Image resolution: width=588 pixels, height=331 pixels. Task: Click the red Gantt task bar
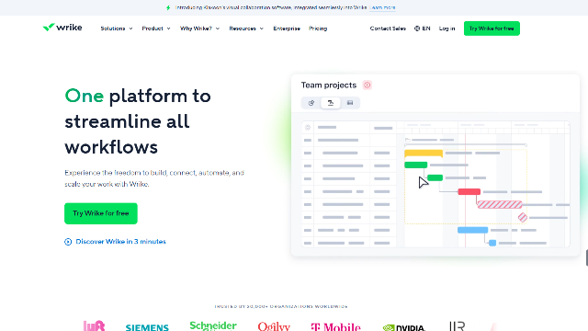coord(469,192)
